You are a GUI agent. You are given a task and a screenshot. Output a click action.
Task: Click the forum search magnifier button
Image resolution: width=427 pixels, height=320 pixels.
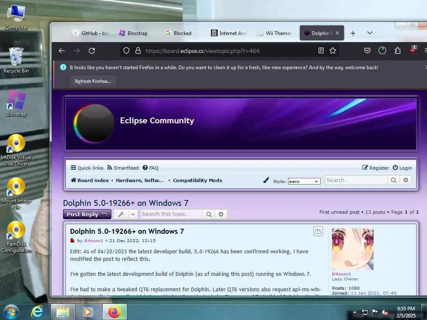click(394, 180)
